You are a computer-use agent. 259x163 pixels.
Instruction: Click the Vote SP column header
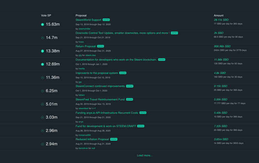[46, 15]
